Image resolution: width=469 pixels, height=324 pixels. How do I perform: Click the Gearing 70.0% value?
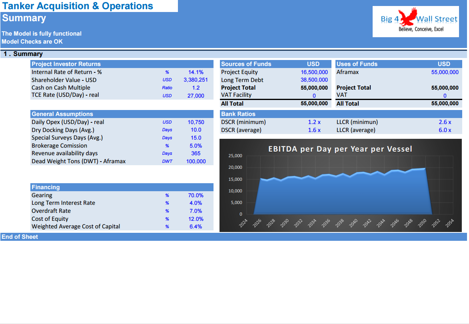point(196,195)
